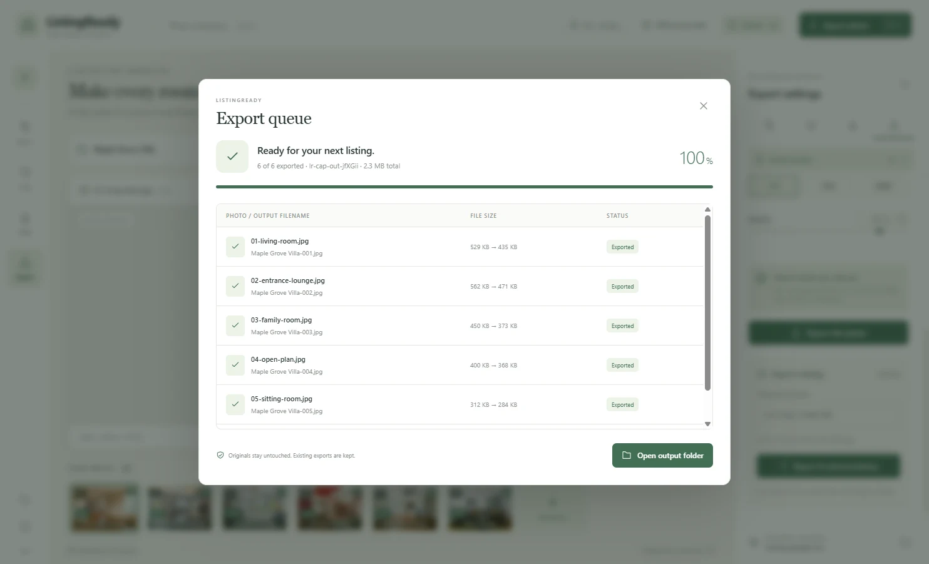This screenshot has height=564, width=929.
Task: Click the checkmark icon for 02-entrance-lounge.jpg
Action: (235, 286)
